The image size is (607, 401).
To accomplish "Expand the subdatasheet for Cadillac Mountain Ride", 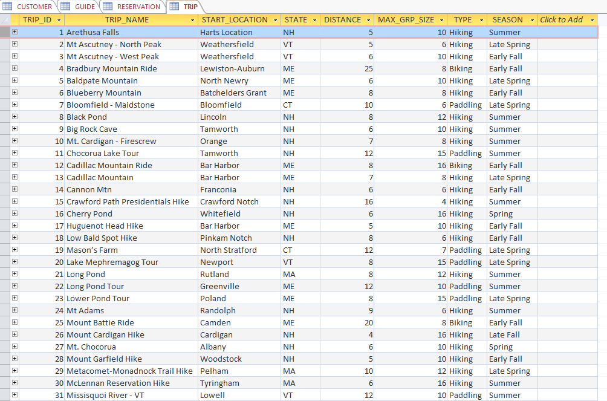I will pos(14,165).
